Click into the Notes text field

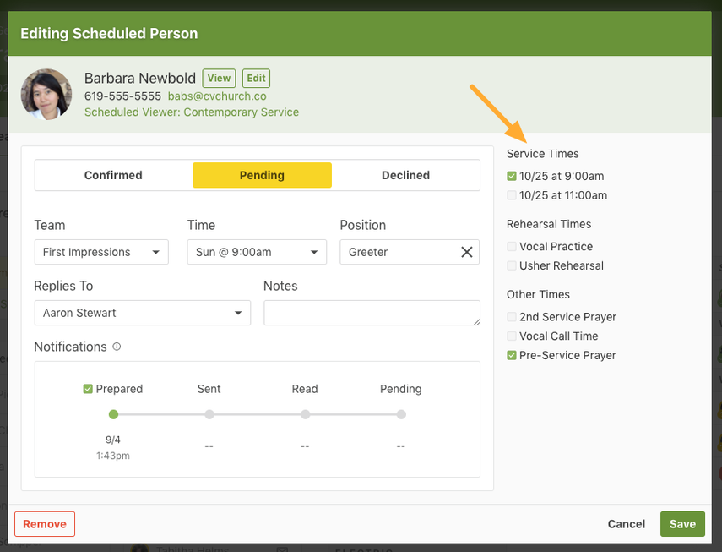coord(372,313)
